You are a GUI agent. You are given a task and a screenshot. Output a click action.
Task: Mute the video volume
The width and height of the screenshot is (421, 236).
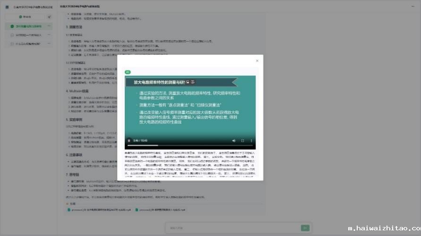tap(233, 140)
